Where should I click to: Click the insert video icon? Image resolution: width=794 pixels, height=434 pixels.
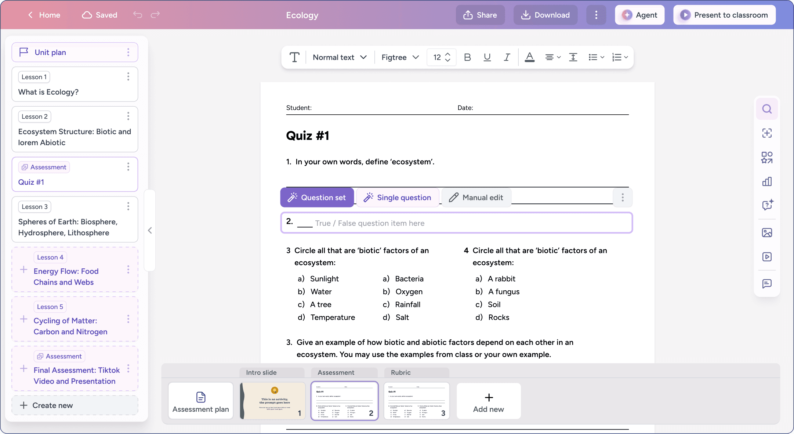767,257
